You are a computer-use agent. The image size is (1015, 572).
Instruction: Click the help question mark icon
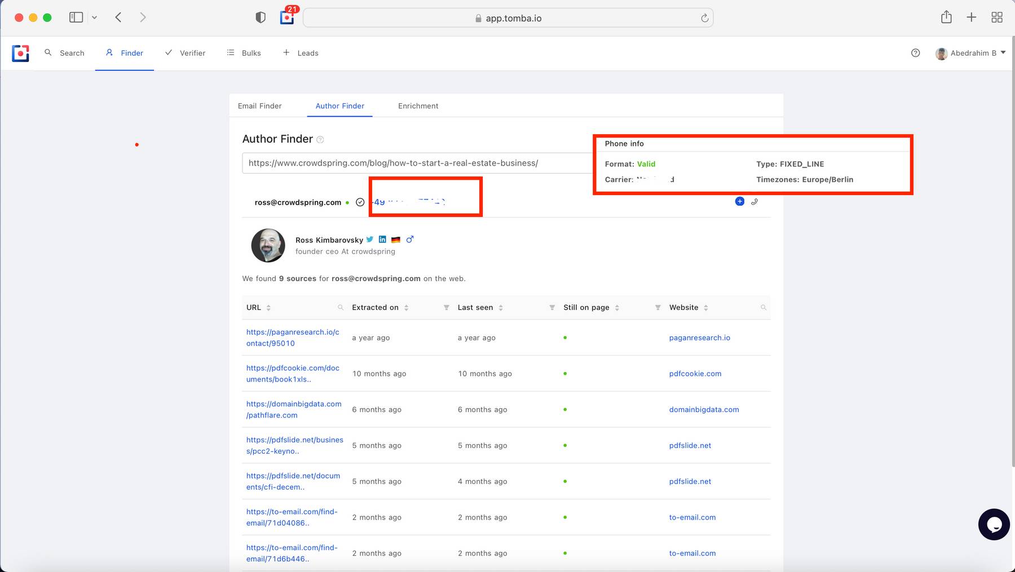click(915, 53)
